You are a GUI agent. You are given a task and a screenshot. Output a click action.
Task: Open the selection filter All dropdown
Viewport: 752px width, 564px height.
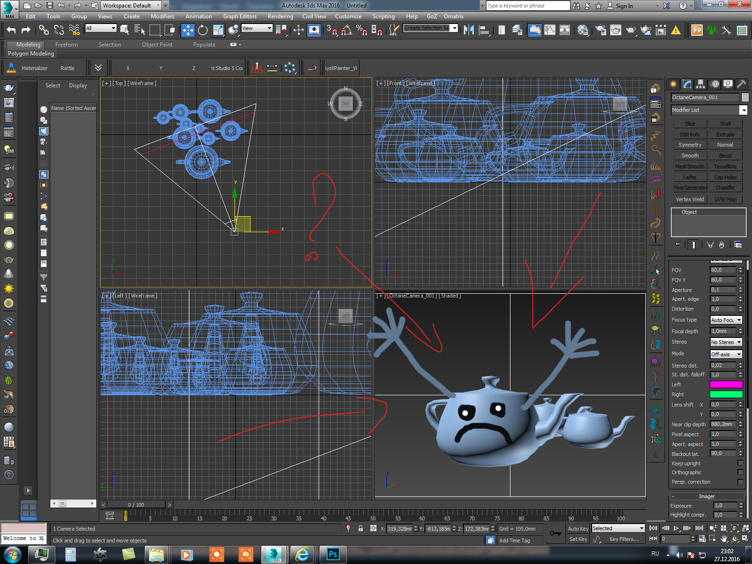[x=101, y=28]
